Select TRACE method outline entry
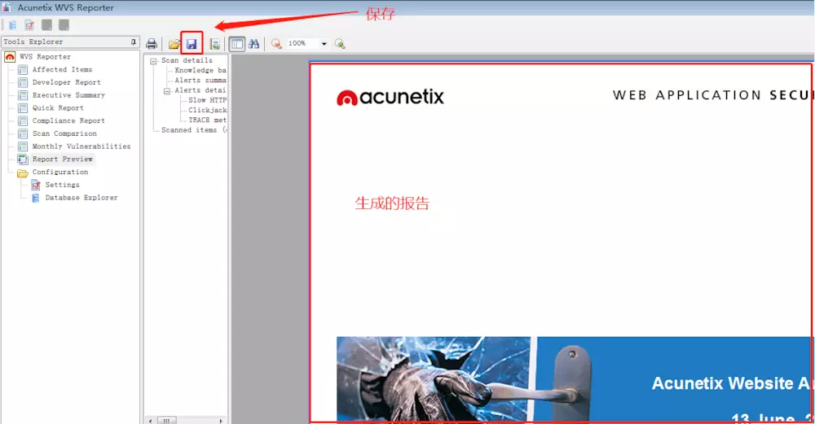815x424 pixels. click(x=207, y=120)
